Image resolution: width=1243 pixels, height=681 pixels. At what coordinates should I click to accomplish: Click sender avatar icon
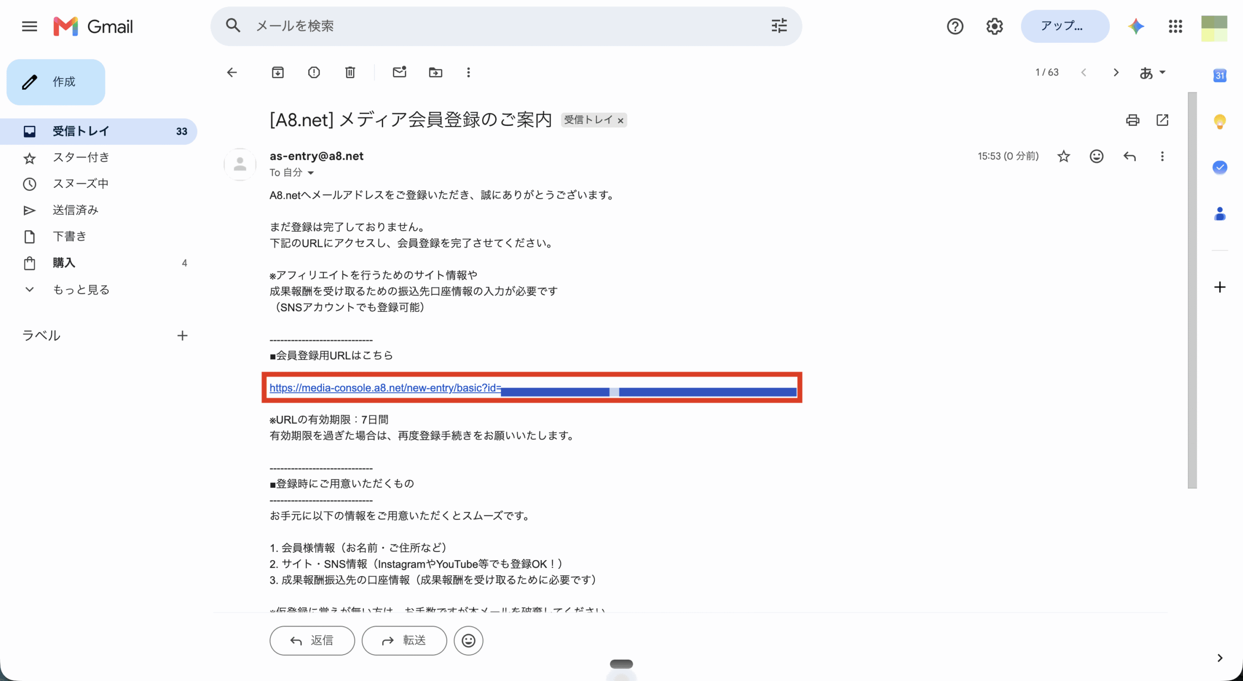tap(240, 164)
